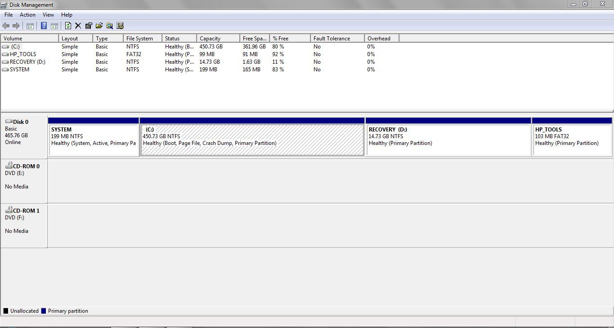Screen dimensions: 614x328
Task: Select the RECOVERY (D:) row in volume list
Action: click(27, 62)
